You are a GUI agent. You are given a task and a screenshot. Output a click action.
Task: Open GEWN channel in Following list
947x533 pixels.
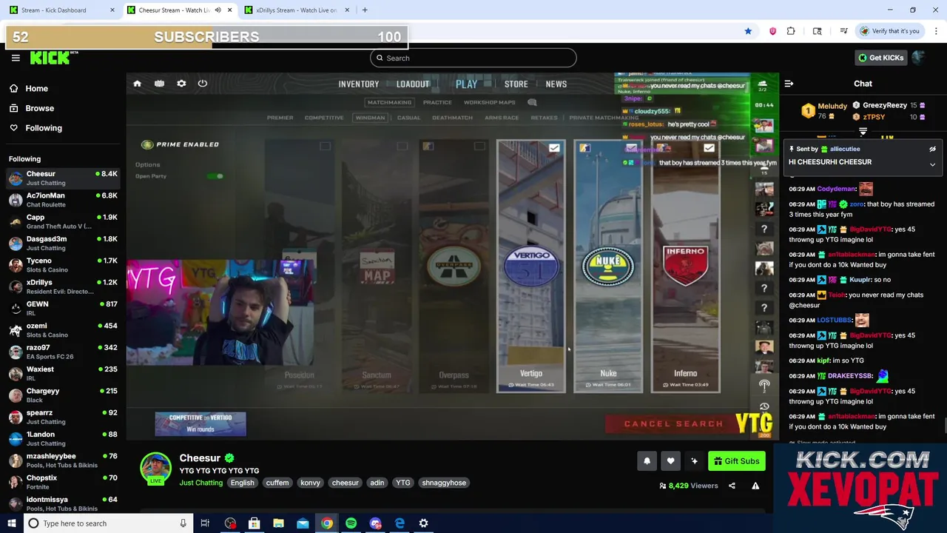pyautogui.click(x=63, y=308)
